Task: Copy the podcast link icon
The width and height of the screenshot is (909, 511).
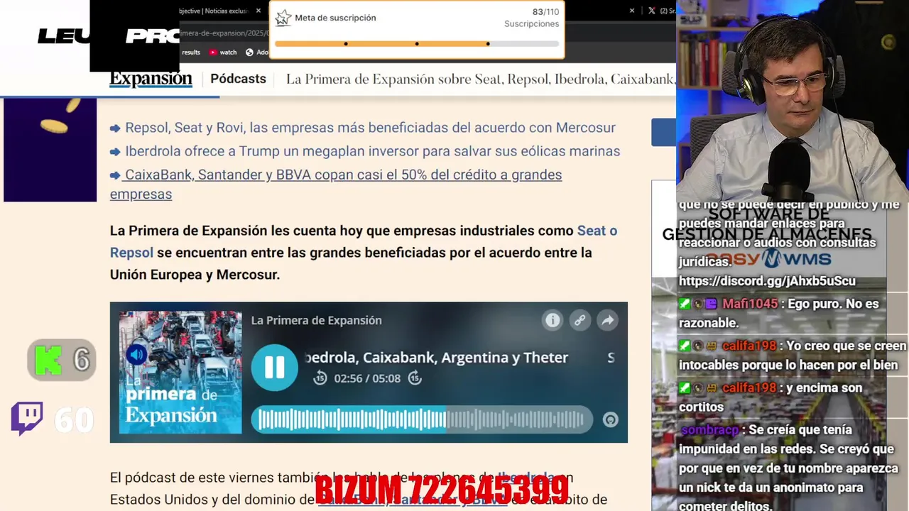Action: tap(579, 320)
